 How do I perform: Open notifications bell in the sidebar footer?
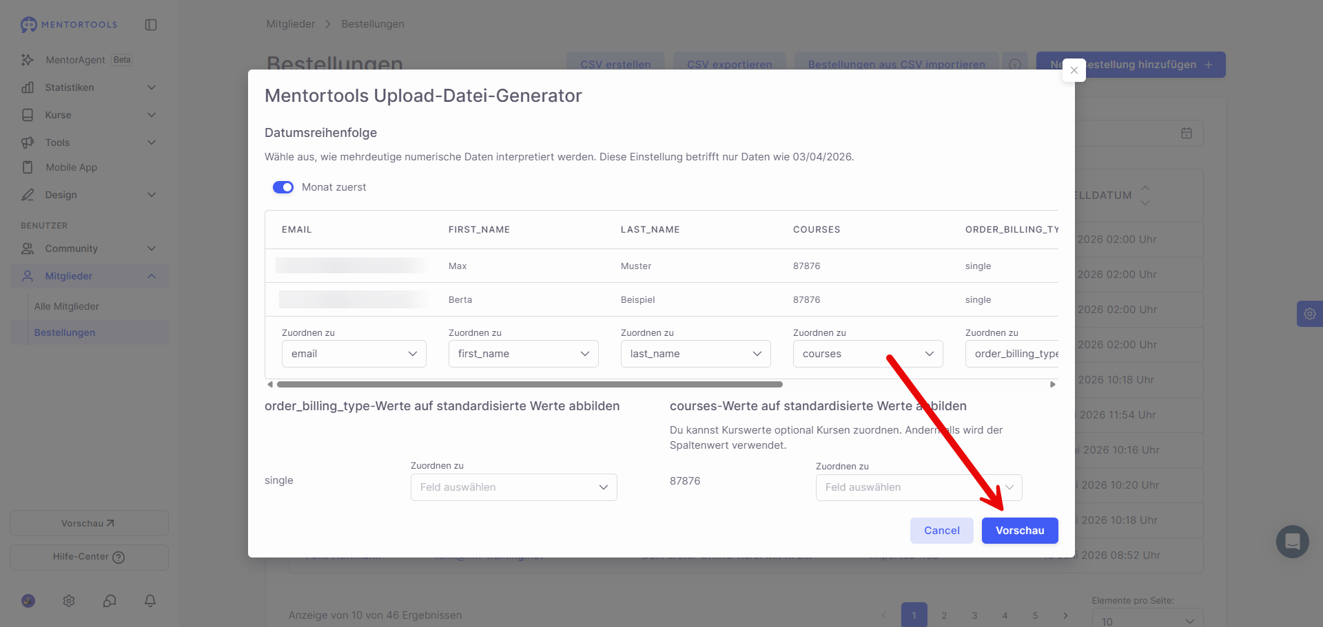[150, 601]
